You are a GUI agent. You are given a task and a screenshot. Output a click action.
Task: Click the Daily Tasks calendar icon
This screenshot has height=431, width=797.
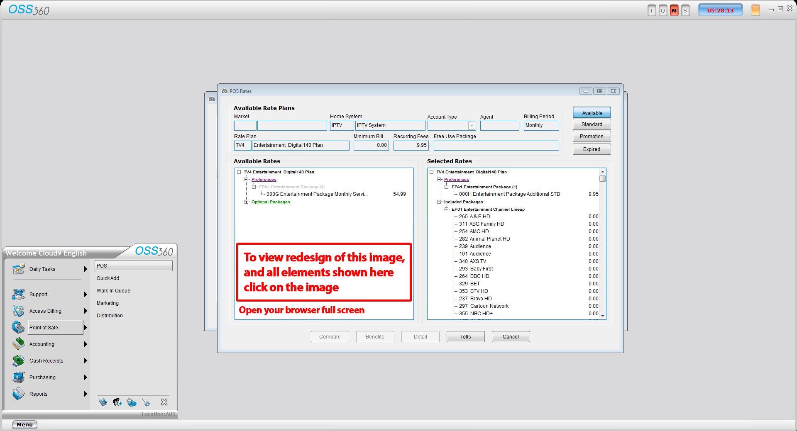pyautogui.click(x=19, y=269)
